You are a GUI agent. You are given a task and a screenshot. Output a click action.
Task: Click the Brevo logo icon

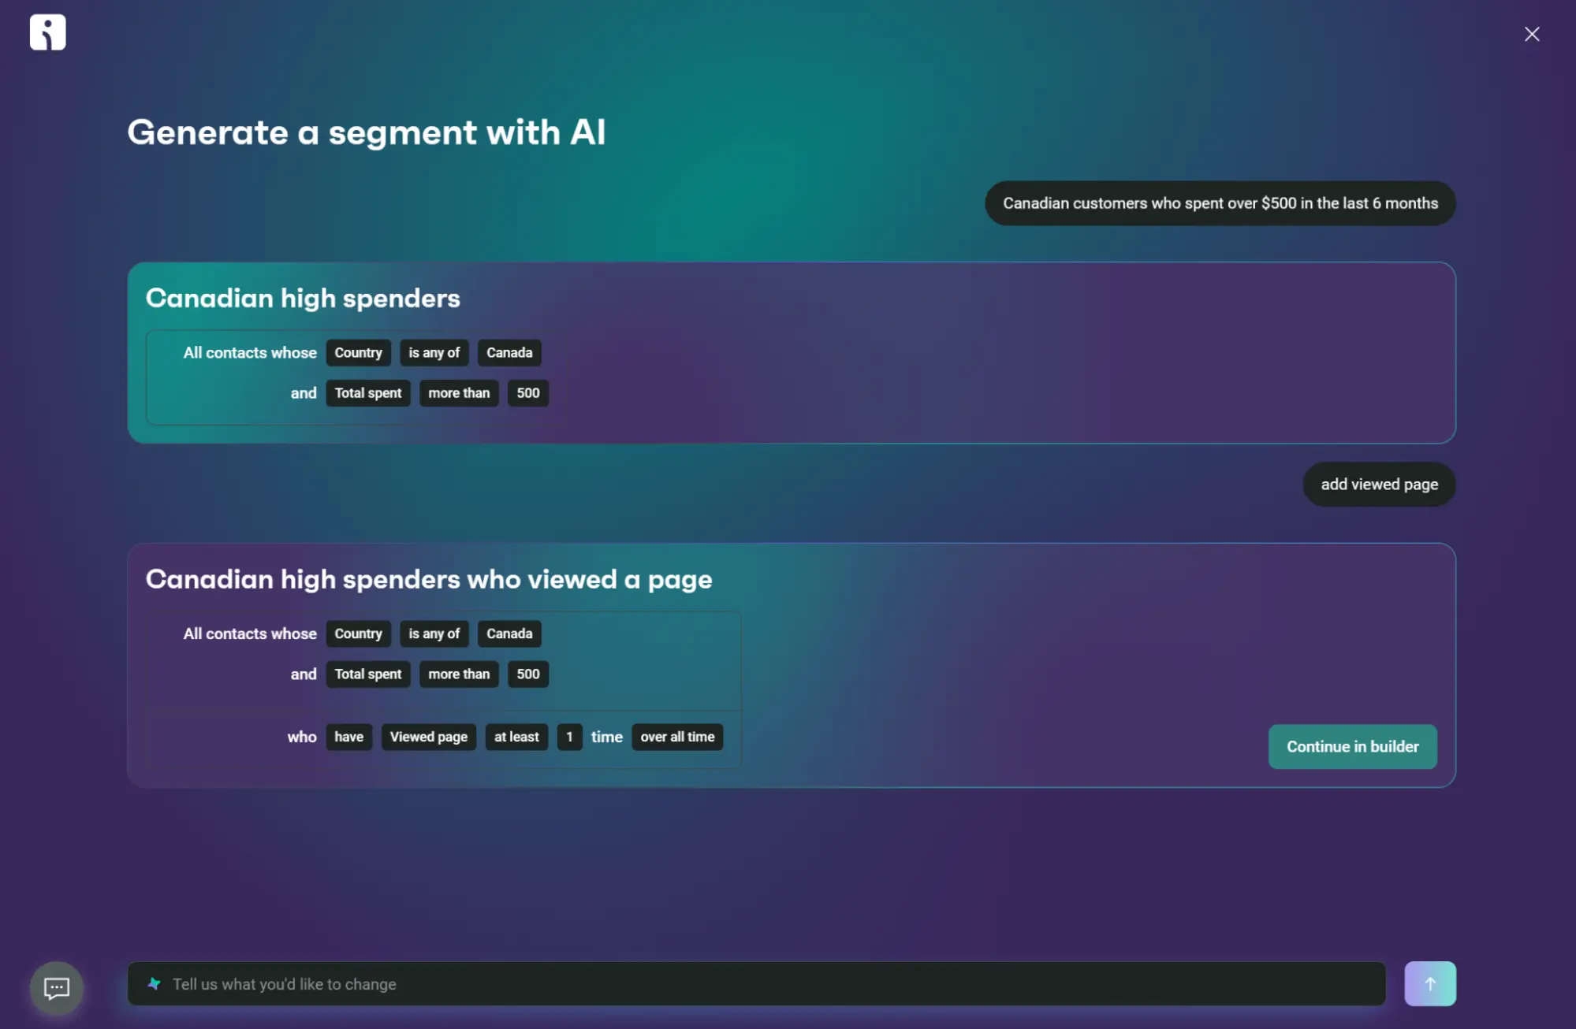pos(47,32)
